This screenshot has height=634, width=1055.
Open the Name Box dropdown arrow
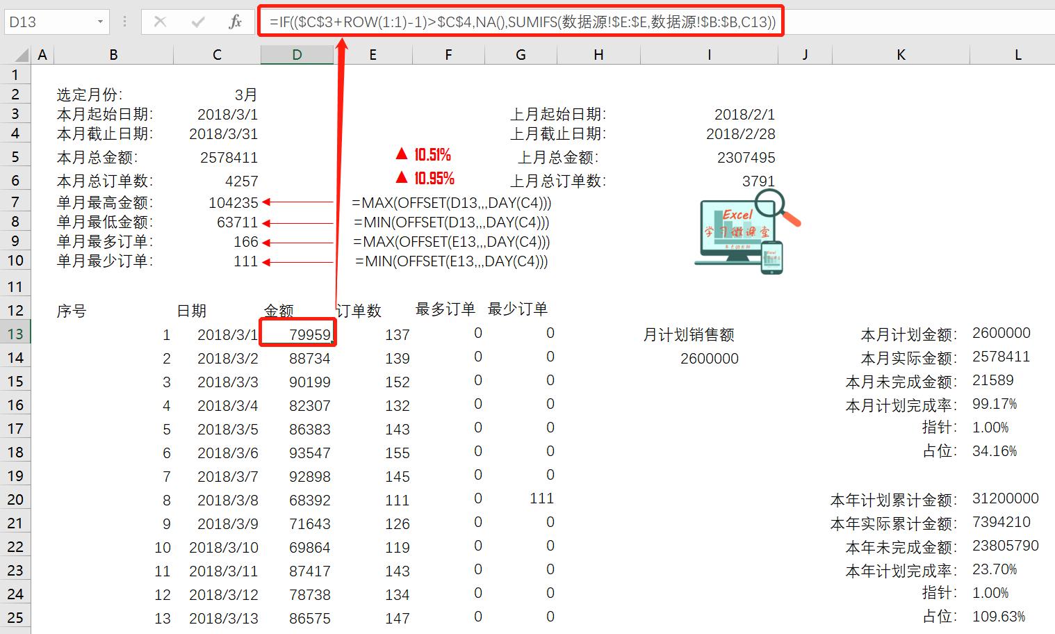coord(99,22)
